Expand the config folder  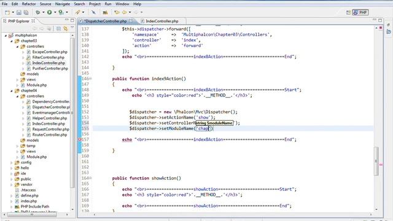click(x=12, y=163)
